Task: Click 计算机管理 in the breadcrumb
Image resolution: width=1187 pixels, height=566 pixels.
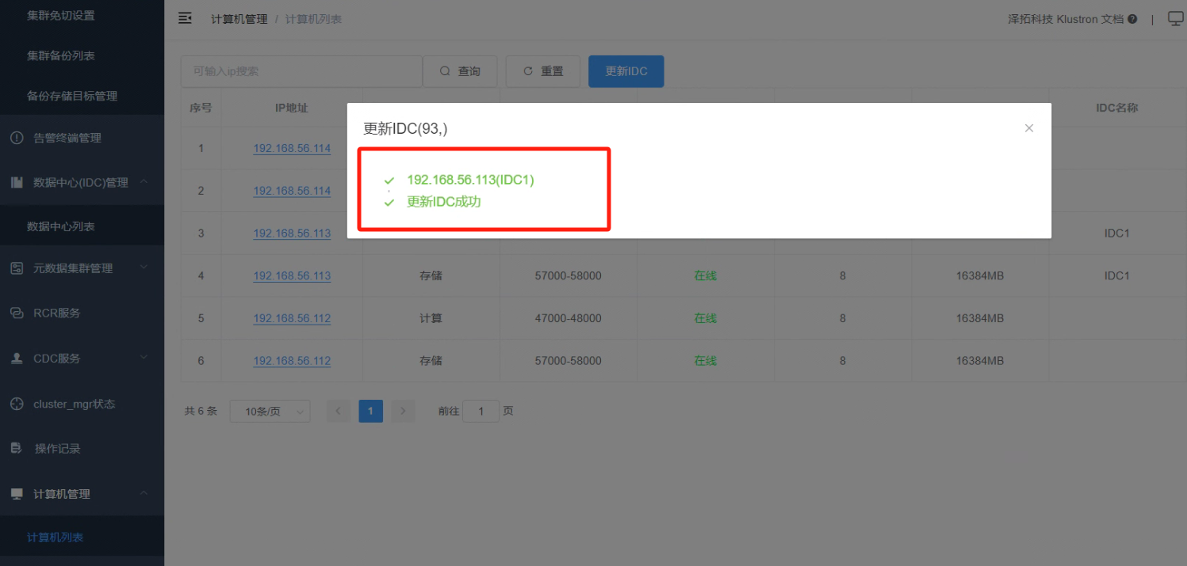Action: [239, 19]
